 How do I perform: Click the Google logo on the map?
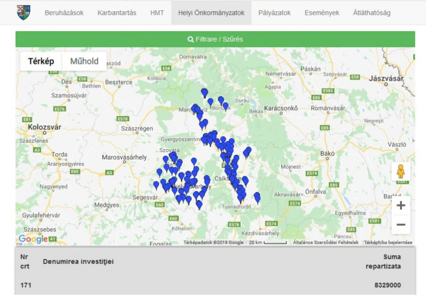coord(33,239)
